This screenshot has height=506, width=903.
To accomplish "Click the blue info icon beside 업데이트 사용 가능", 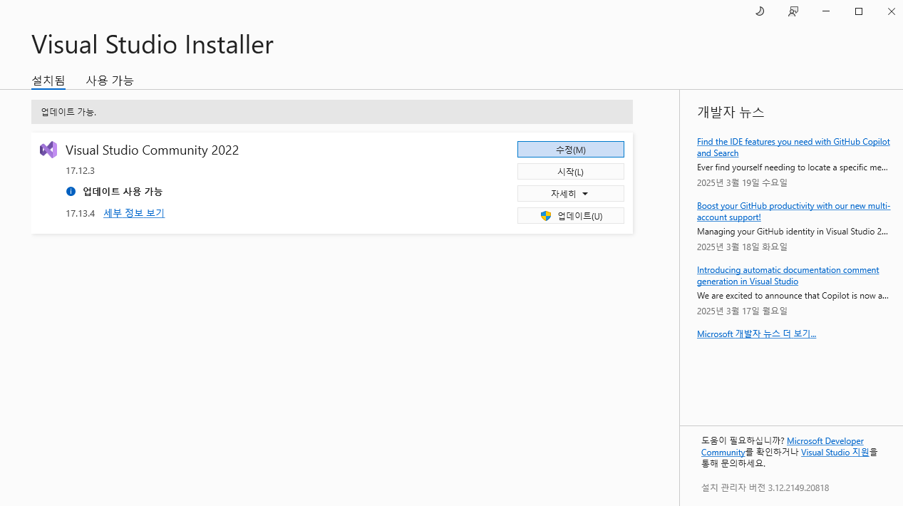I will tap(71, 192).
